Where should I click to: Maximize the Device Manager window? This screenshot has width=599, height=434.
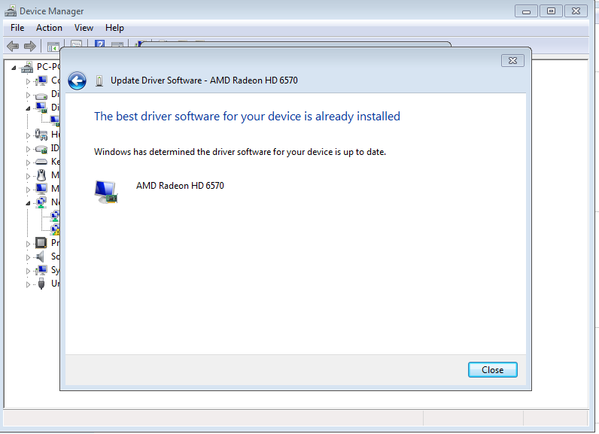coord(551,11)
